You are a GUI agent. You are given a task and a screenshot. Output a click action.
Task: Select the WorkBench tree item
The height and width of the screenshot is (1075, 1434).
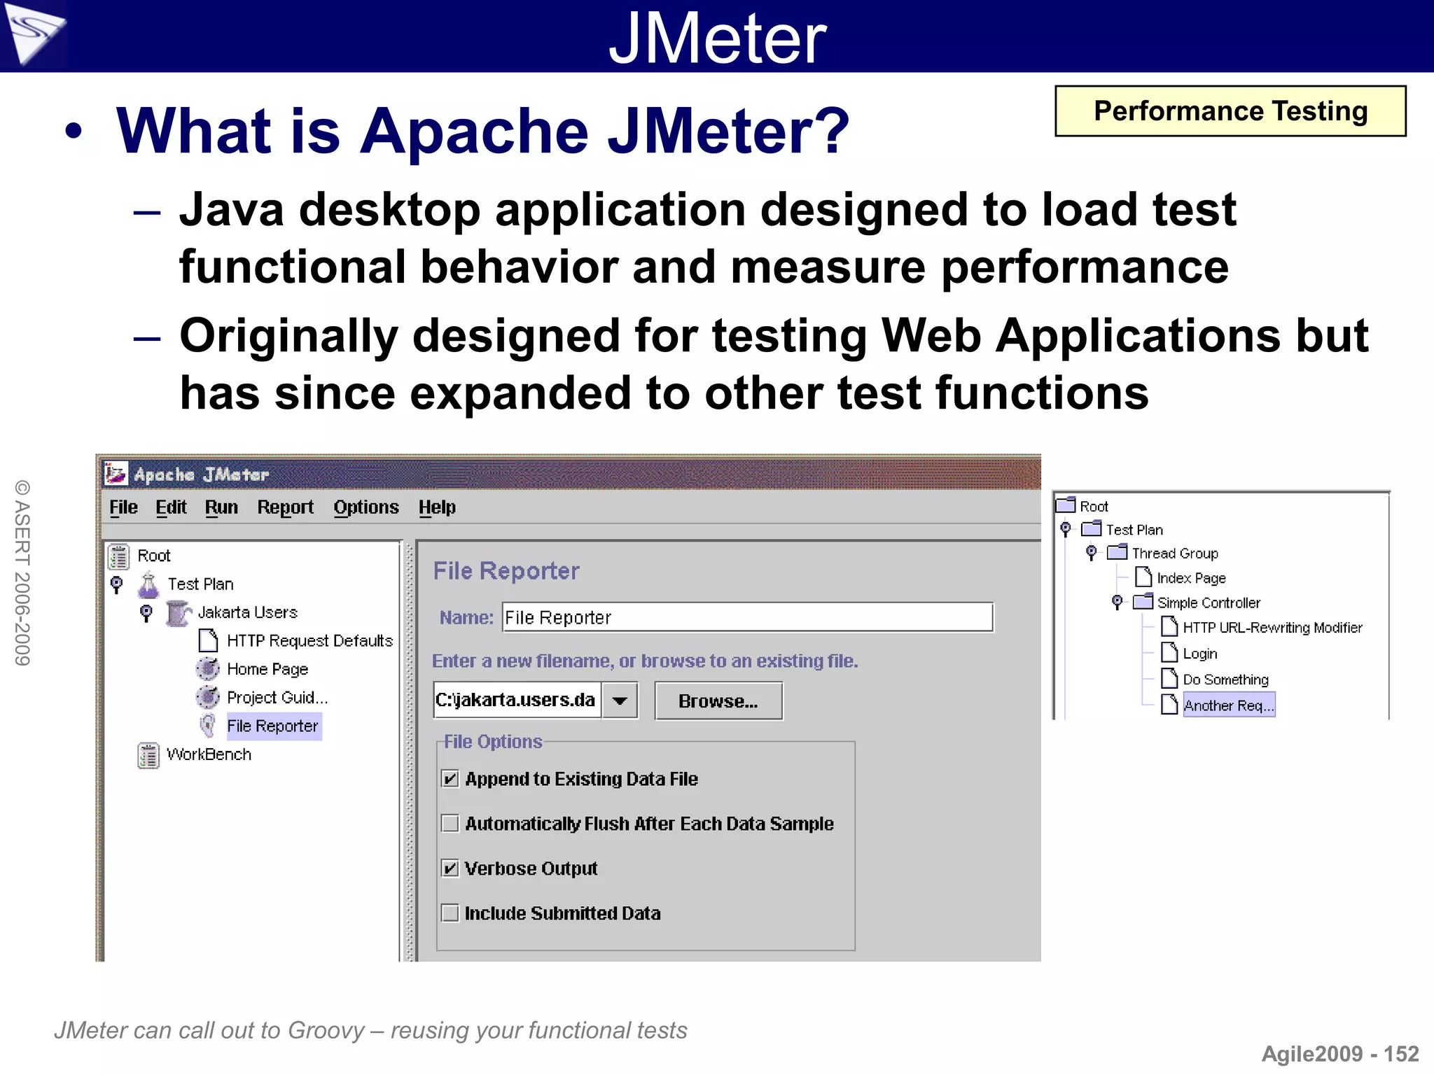[209, 755]
